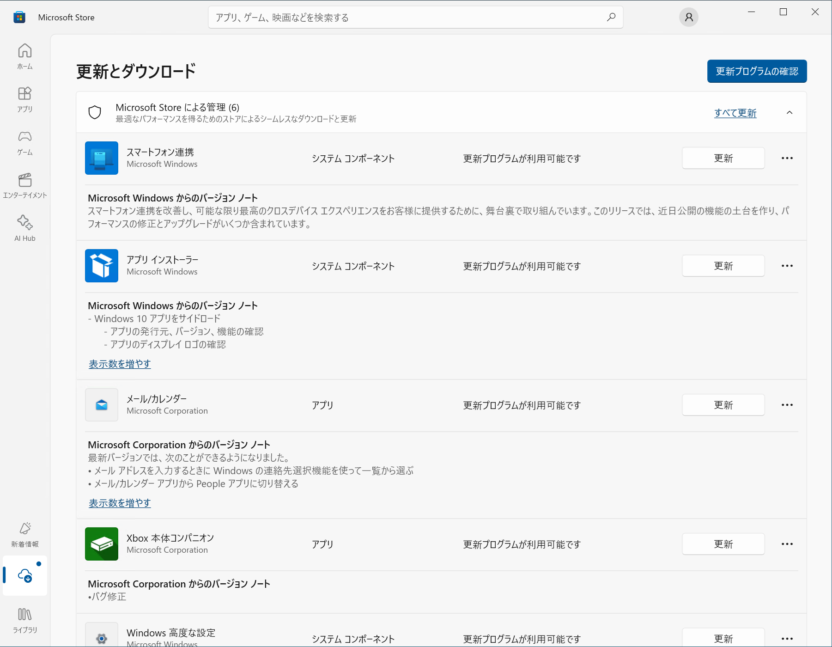Open the ライブラリ library
The image size is (832, 647).
point(25,620)
